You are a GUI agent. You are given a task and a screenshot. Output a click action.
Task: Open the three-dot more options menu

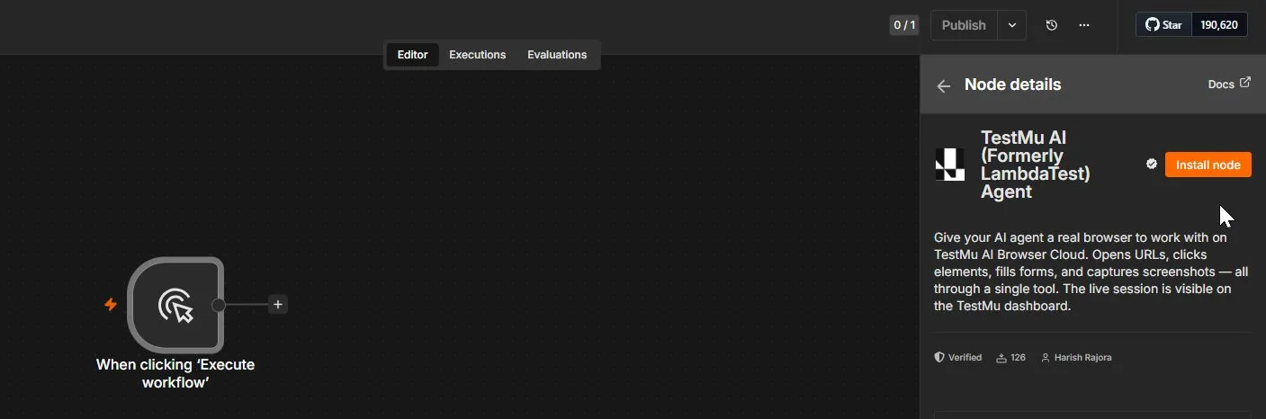(x=1084, y=25)
